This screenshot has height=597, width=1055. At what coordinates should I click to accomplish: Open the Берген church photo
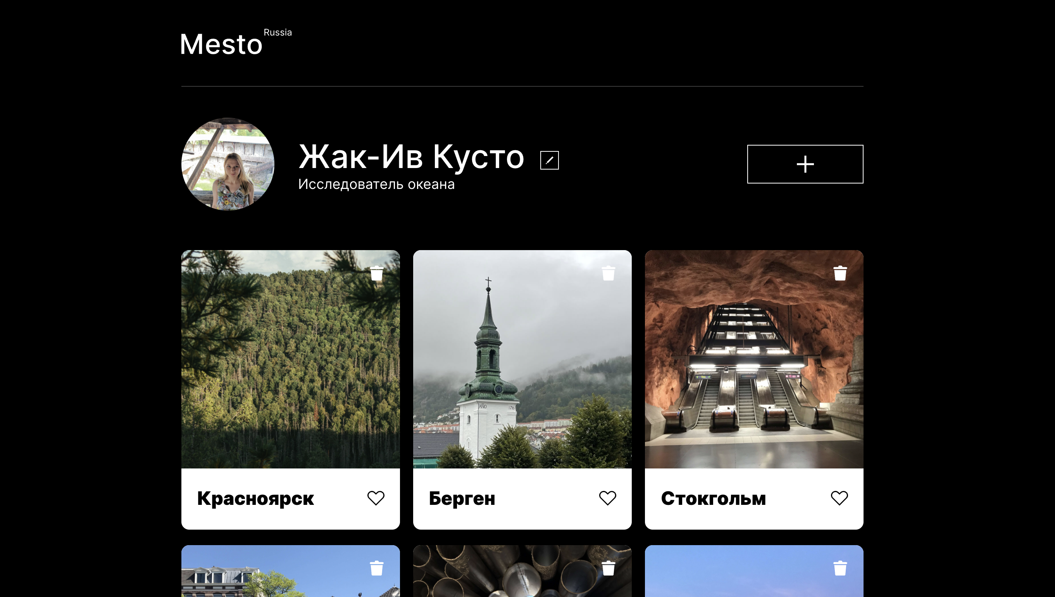tap(522, 359)
